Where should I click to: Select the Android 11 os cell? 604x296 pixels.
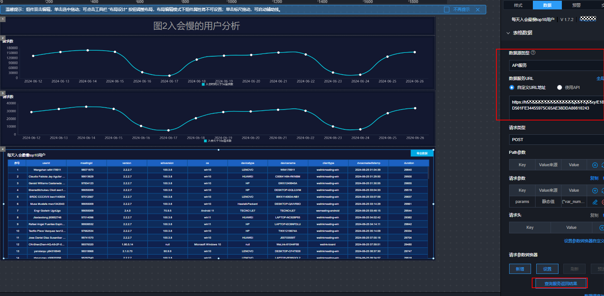[207, 211]
